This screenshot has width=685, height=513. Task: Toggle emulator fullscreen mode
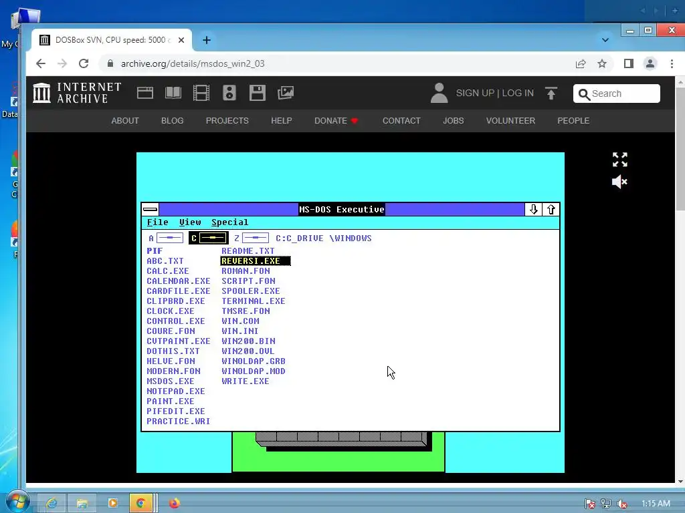click(x=619, y=160)
